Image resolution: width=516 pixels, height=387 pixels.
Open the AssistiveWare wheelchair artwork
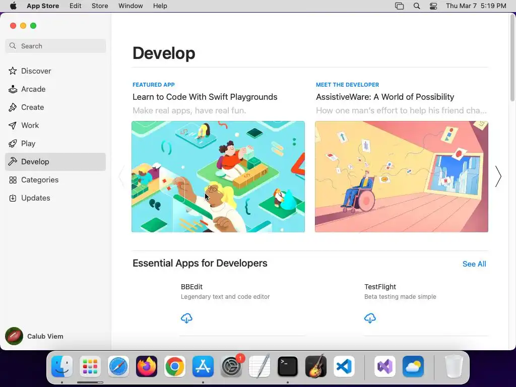(402, 177)
